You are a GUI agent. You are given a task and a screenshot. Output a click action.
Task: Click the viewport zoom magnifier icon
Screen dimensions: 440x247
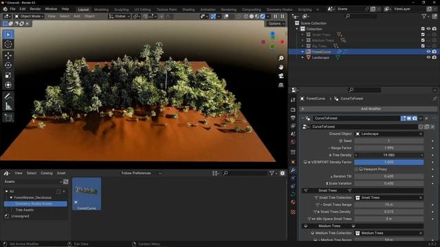click(281, 58)
